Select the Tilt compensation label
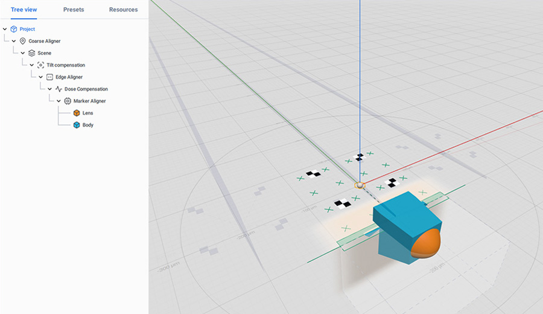The width and height of the screenshot is (543, 314). tap(66, 65)
